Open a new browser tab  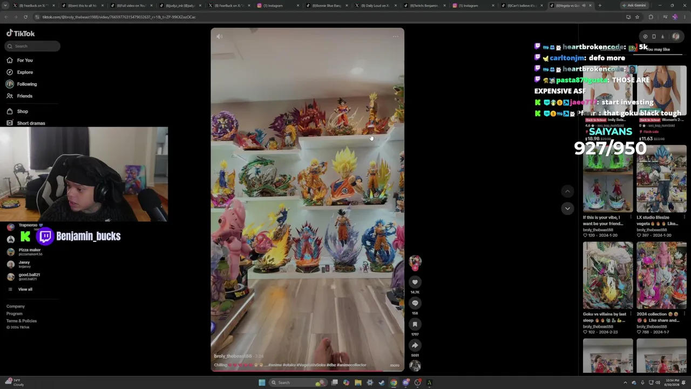600,5
